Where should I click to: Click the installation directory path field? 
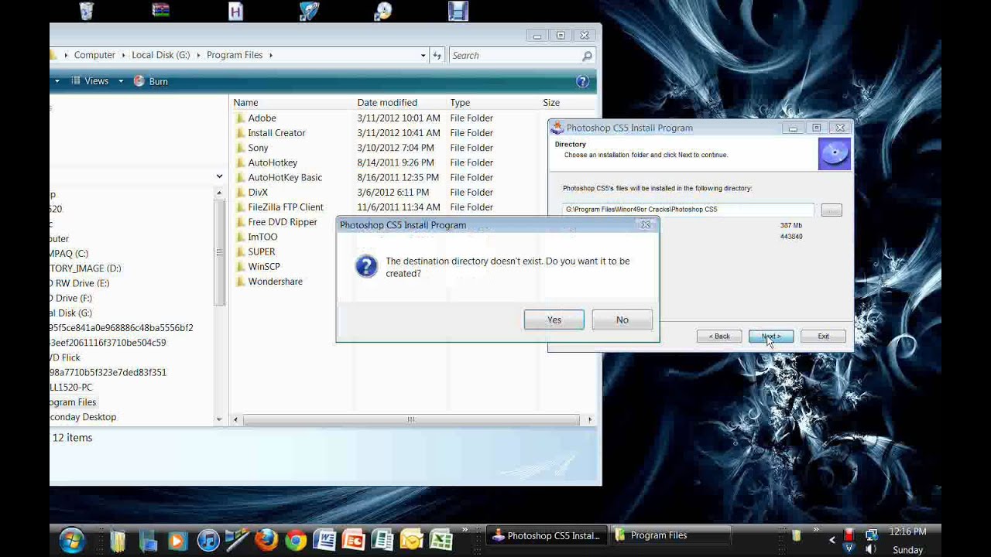(688, 210)
